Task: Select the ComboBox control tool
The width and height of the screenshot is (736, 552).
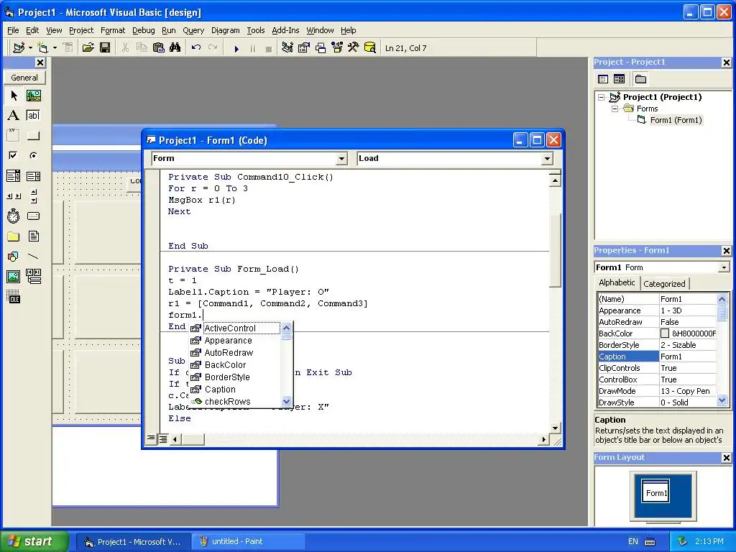Action: click(x=13, y=176)
